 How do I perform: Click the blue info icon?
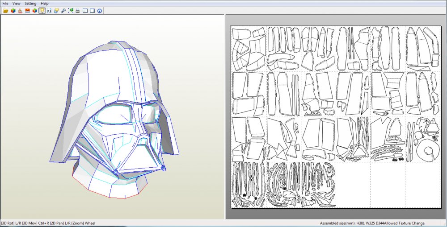[x=100, y=11]
